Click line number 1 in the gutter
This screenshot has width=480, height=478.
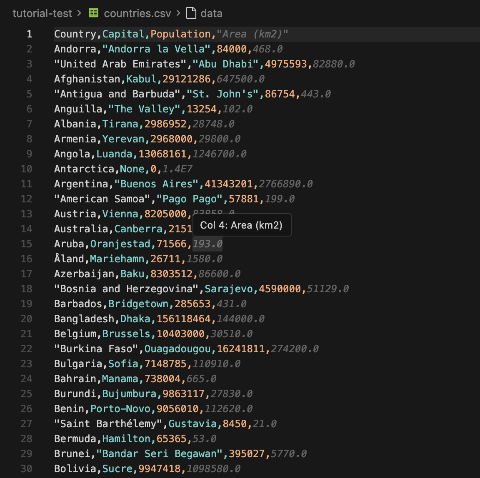[30, 34]
